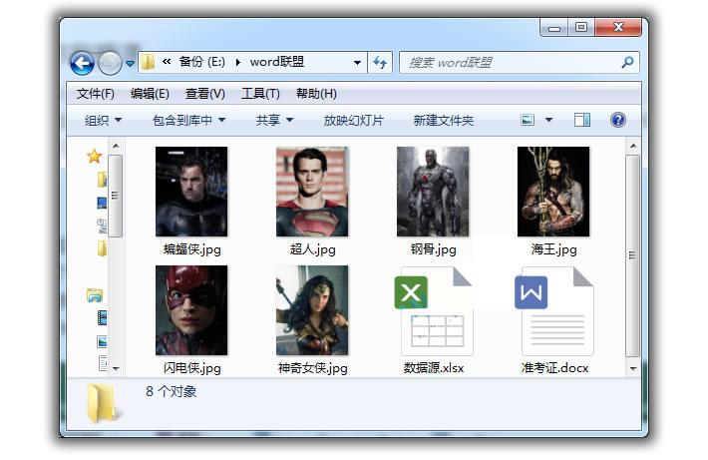Image resolution: width=708 pixels, height=460 pixels.
Task: Click file list scroll up arrow
Action: 633,146
